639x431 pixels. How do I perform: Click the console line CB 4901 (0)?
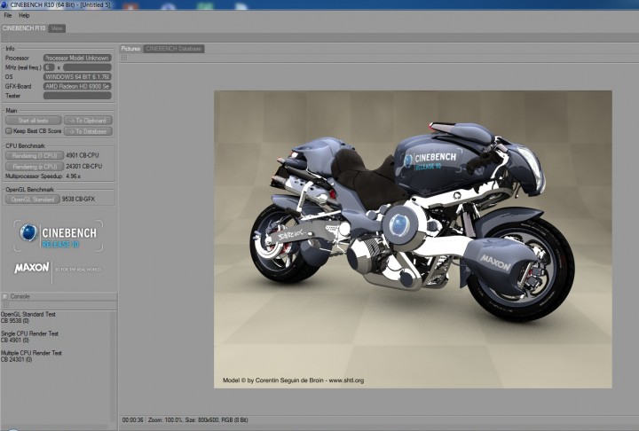click(15, 340)
